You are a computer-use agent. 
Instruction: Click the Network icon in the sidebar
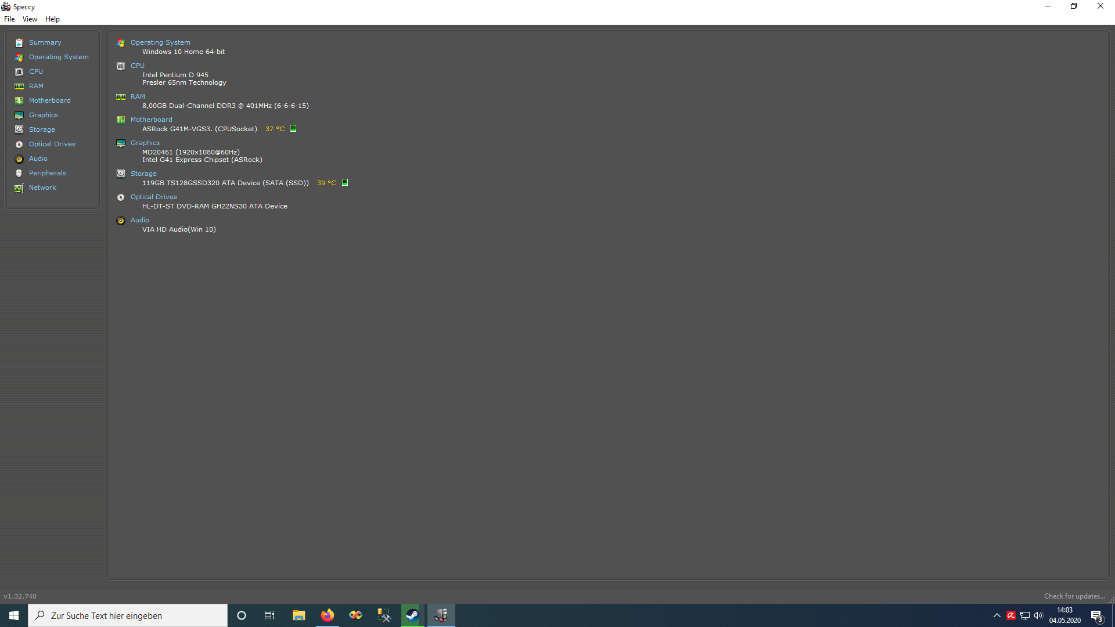point(19,188)
